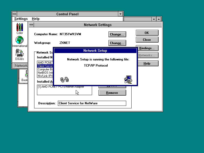Viewport: 204px width, 153px height.
Task: Select NetBIOS Interface entry in list
Action: coord(45,73)
